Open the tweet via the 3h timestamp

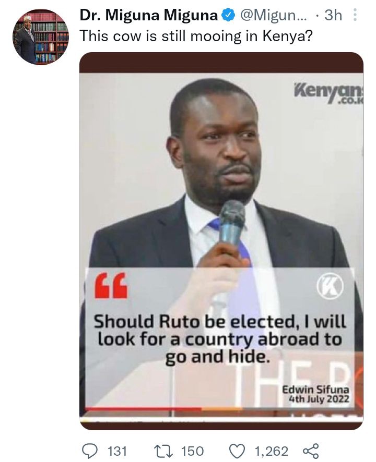tap(333, 15)
